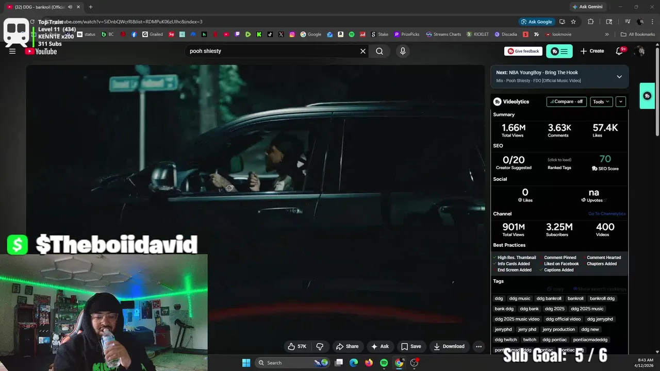Click the ddg official video tag

pos(563,319)
